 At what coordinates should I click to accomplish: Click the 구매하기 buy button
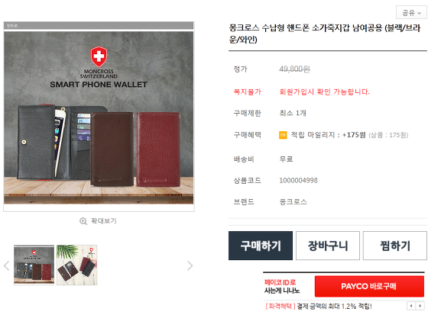click(261, 246)
